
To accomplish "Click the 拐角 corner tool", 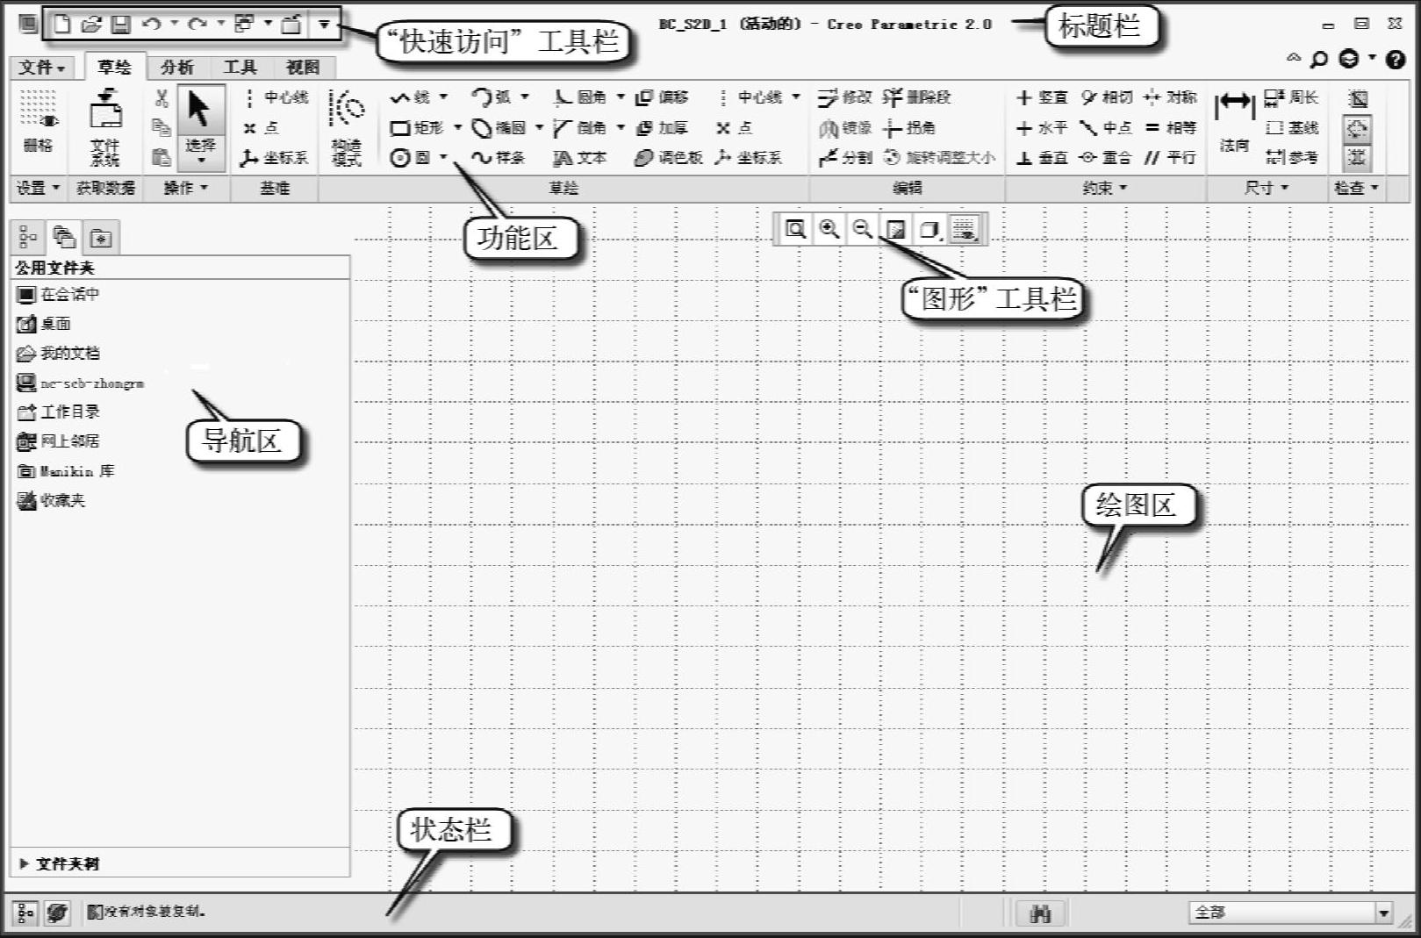I will 910,128.
